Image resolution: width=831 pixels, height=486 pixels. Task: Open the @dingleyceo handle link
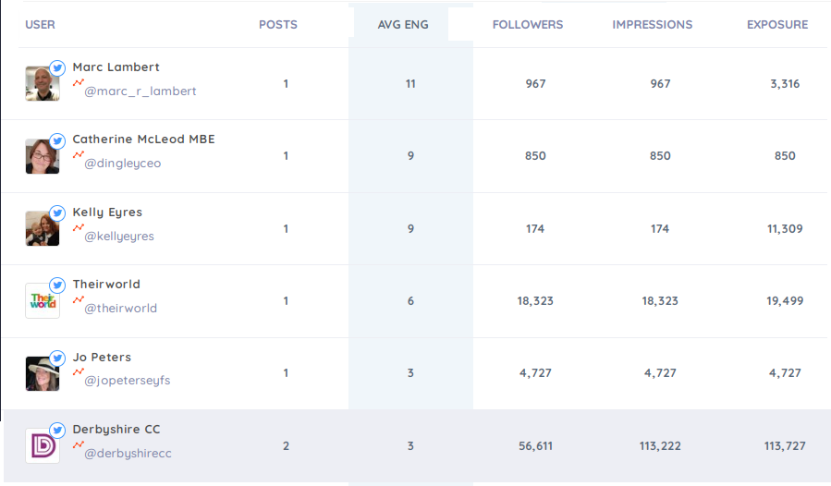coord(122,164)
